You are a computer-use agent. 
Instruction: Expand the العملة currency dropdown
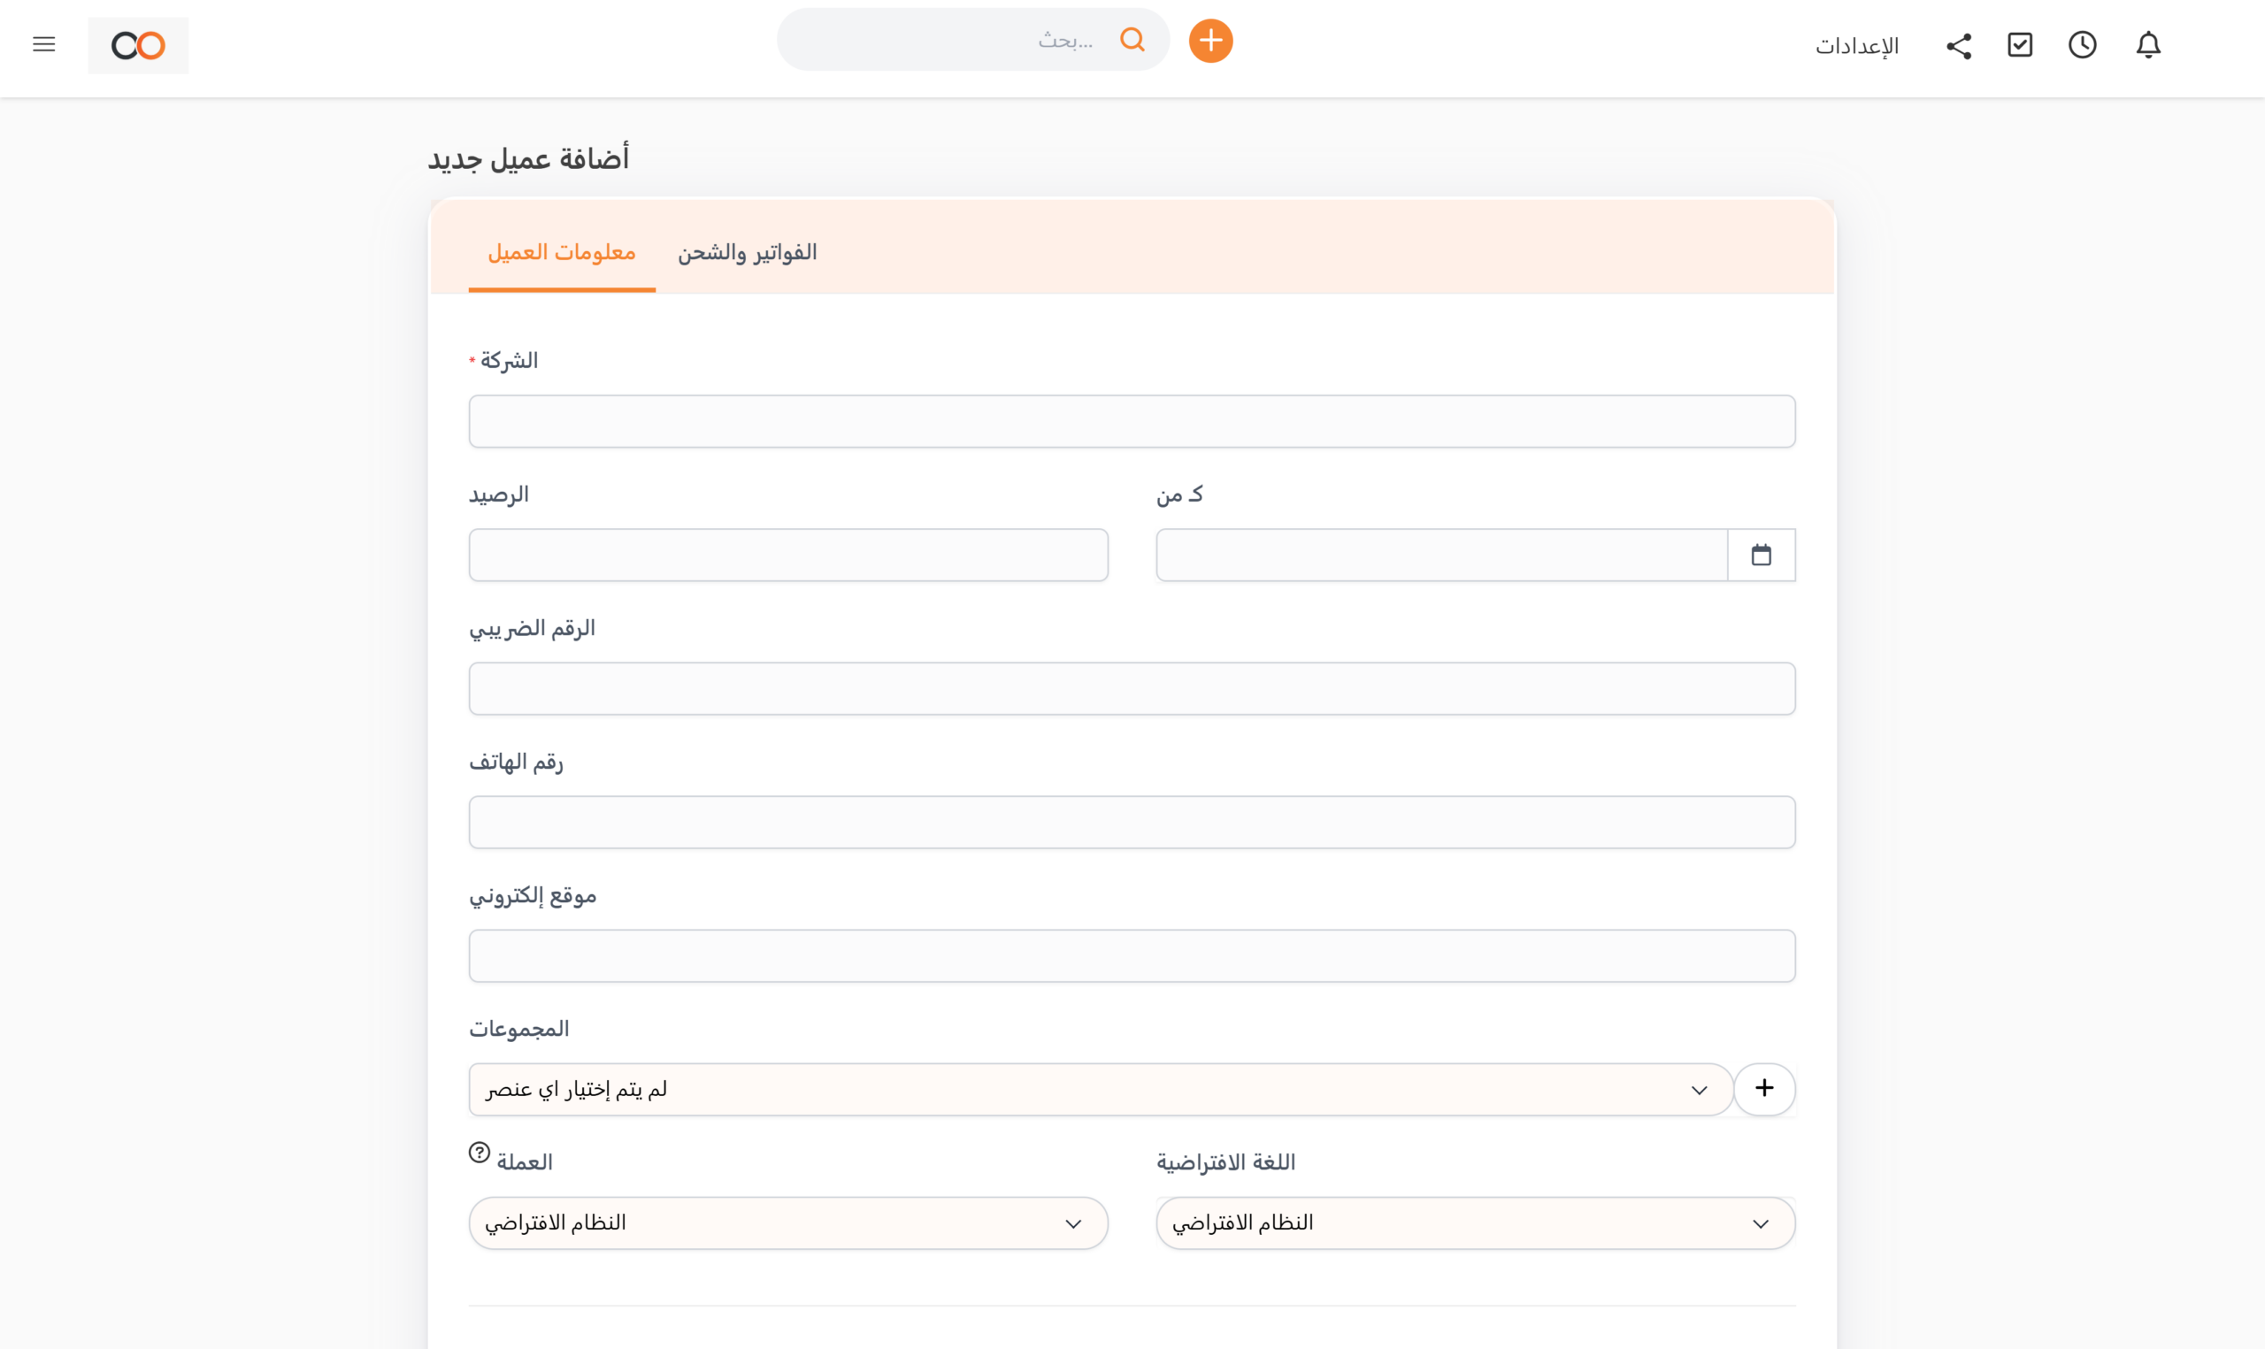[788, 1223]
